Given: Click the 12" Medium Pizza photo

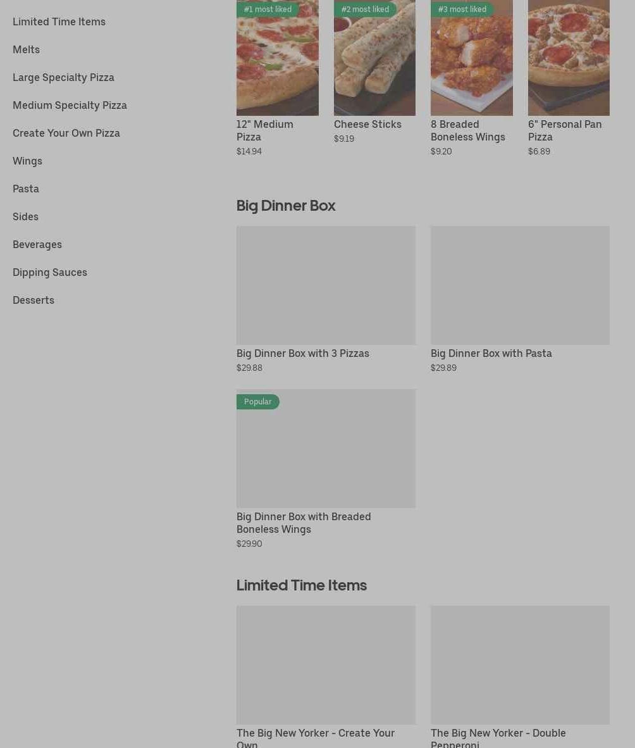Looking at the screenshot, I should pyautogui.click(x=277, y=63).
